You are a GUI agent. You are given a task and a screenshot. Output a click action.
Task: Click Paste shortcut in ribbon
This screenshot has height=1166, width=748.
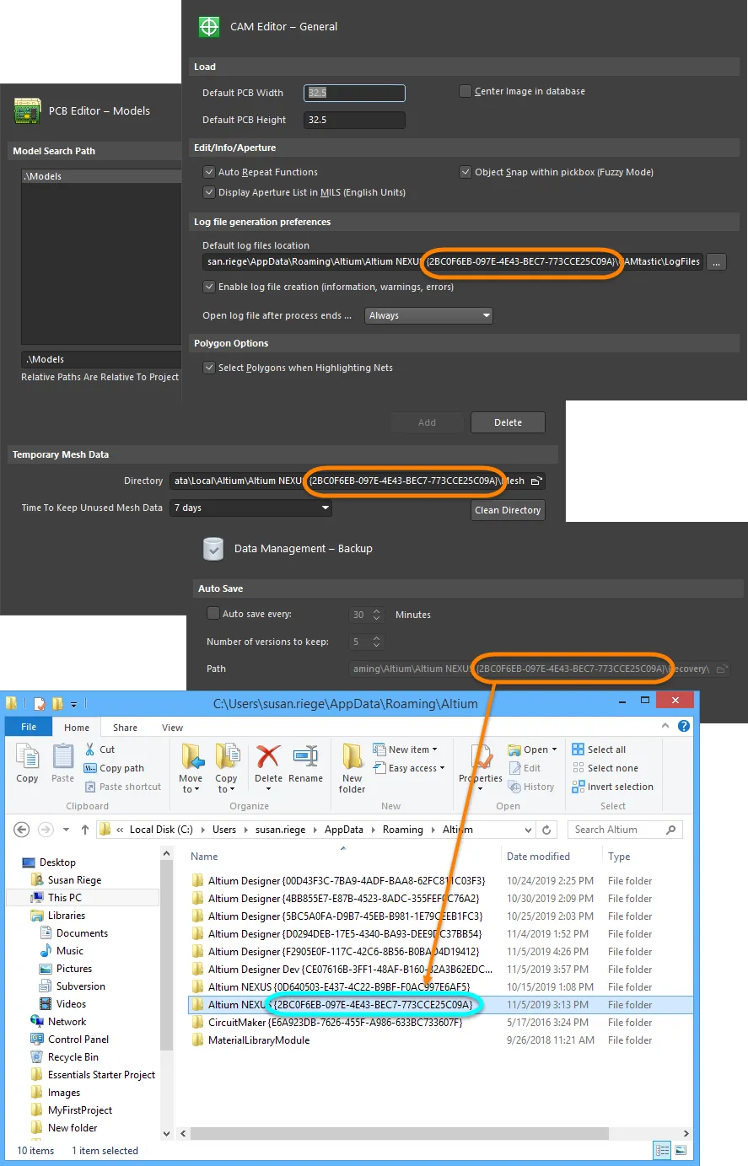122,787
